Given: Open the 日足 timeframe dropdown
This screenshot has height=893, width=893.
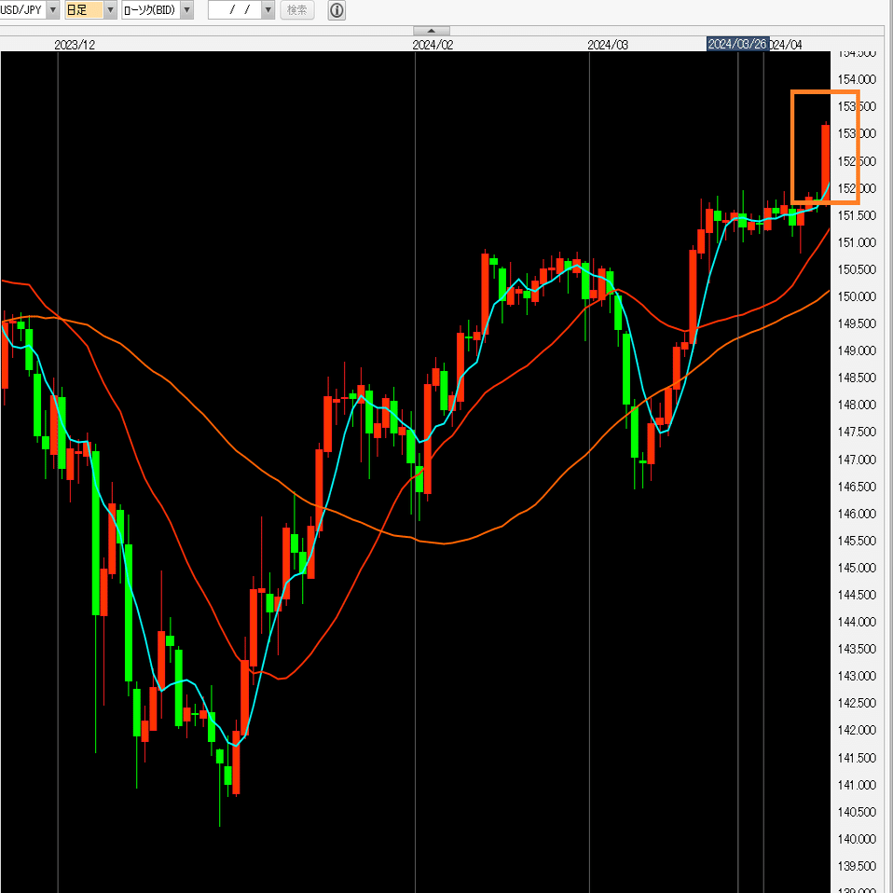Looking at the screenshot, I should click(x=111, y=9).
